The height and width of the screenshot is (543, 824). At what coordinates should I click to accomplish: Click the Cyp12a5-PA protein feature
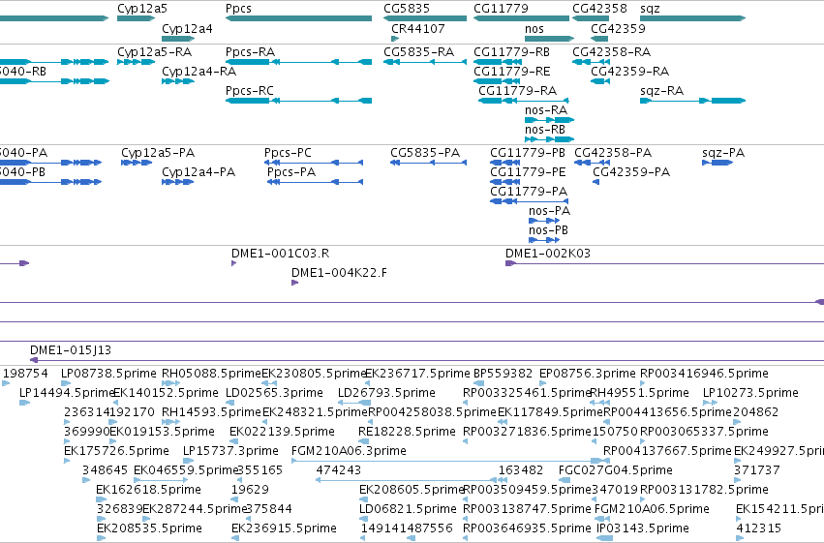[x=137, y=163]
